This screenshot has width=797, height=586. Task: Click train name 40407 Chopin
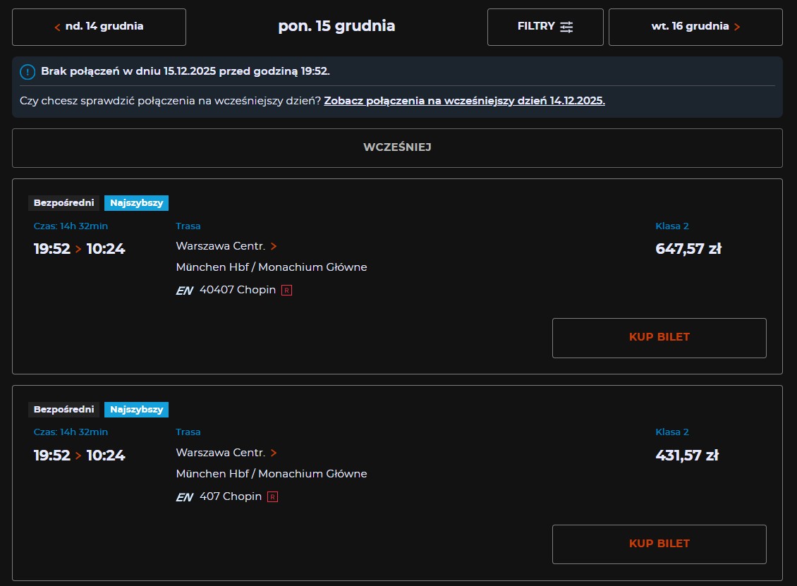coord(238,290)
